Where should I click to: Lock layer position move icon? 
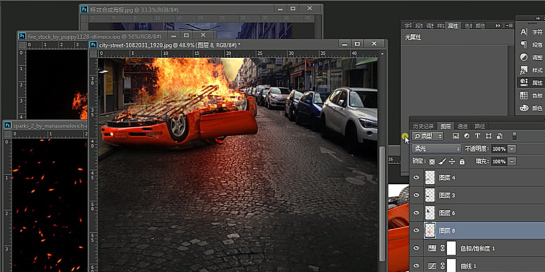coord(452,161)
